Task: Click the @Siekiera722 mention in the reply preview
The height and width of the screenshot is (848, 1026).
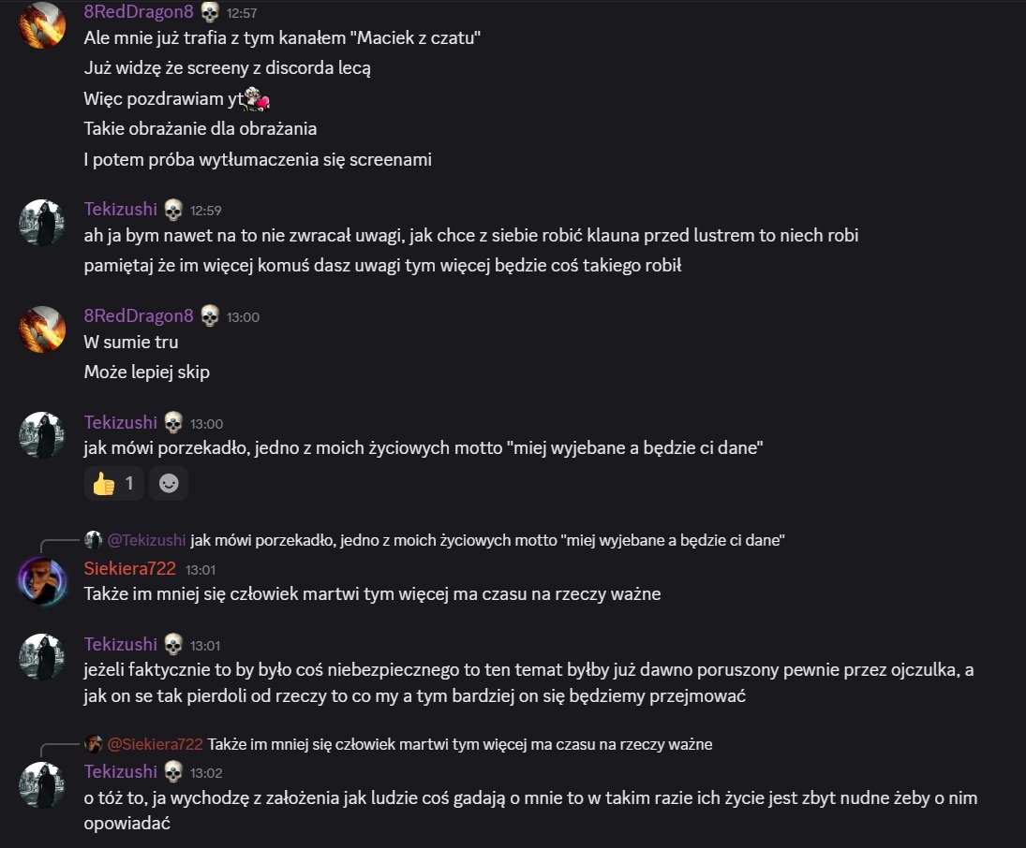Action: coord(156,744)
